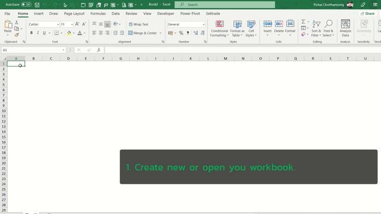
Task: Click the Orientation text angle icon
Action: (115, 24)
